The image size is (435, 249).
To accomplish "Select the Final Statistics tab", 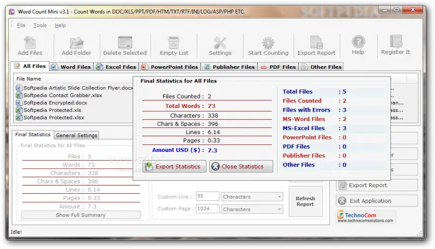I will (x=33, y=135).
